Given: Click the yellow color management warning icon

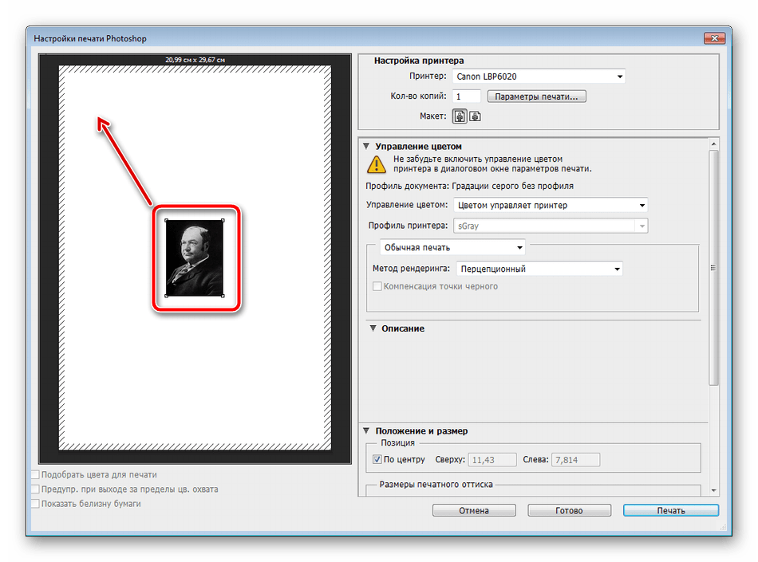Looking at the screenshot, I should pos(375,164).
